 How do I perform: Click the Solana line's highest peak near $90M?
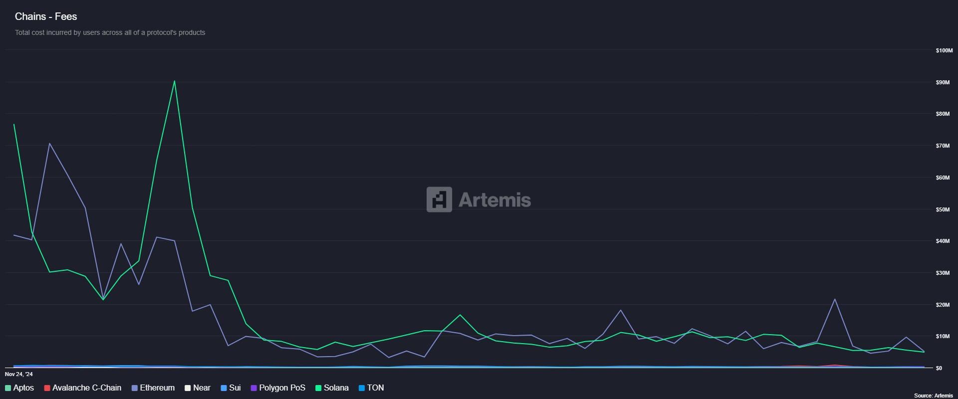174,81
